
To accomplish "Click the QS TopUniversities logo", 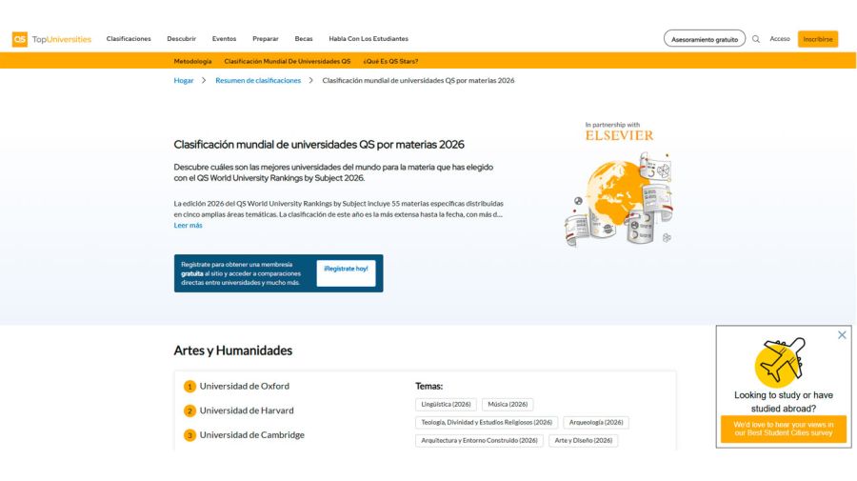I will point(51,39).
